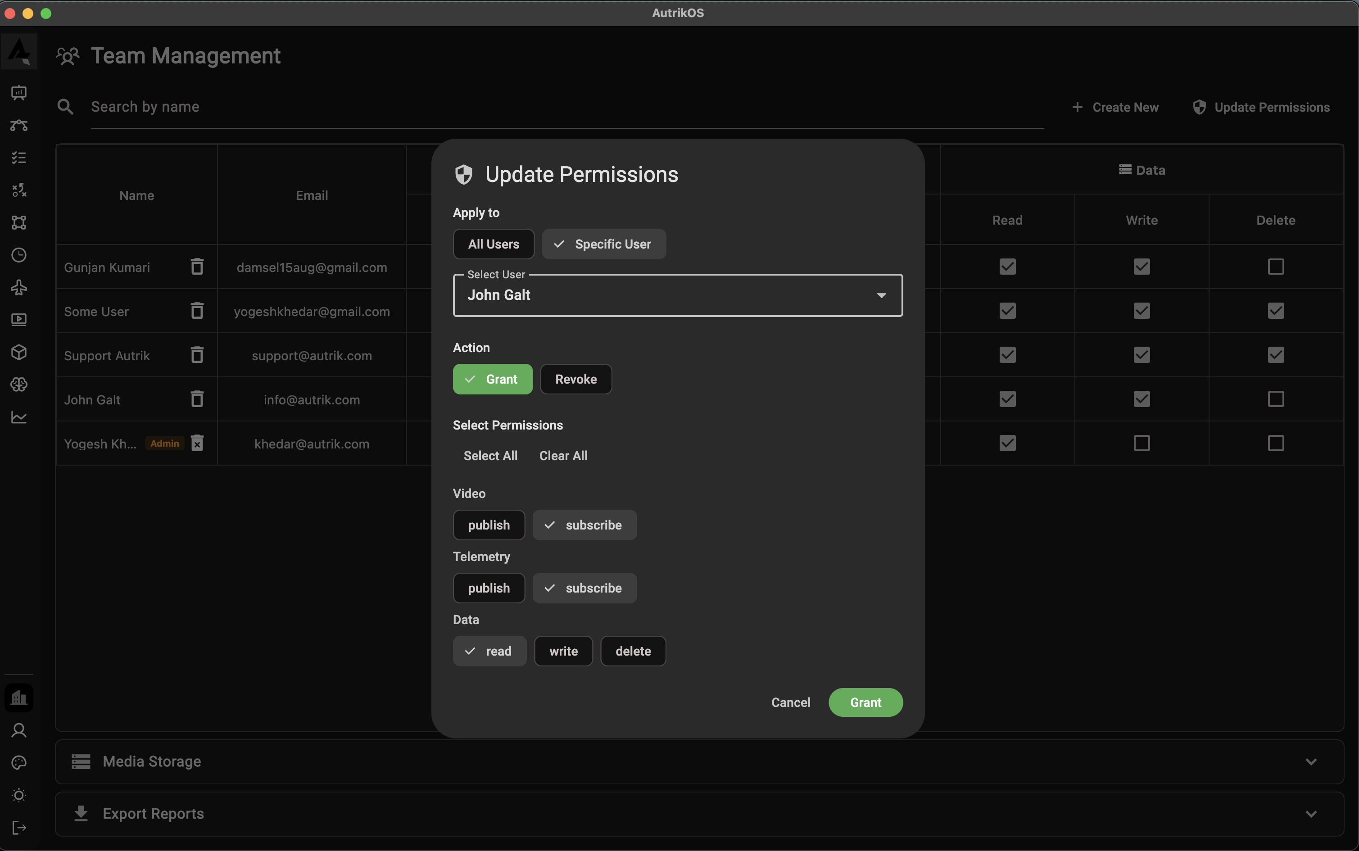Select the Revoke action
The image size is (1359, 851).
(x=575, y=379)
